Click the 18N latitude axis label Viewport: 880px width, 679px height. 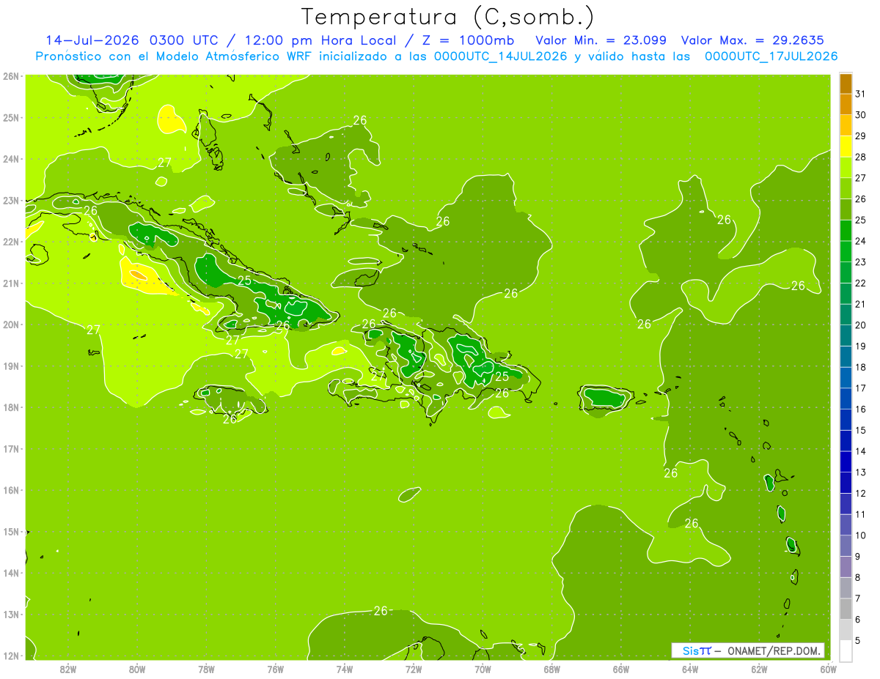10,407
